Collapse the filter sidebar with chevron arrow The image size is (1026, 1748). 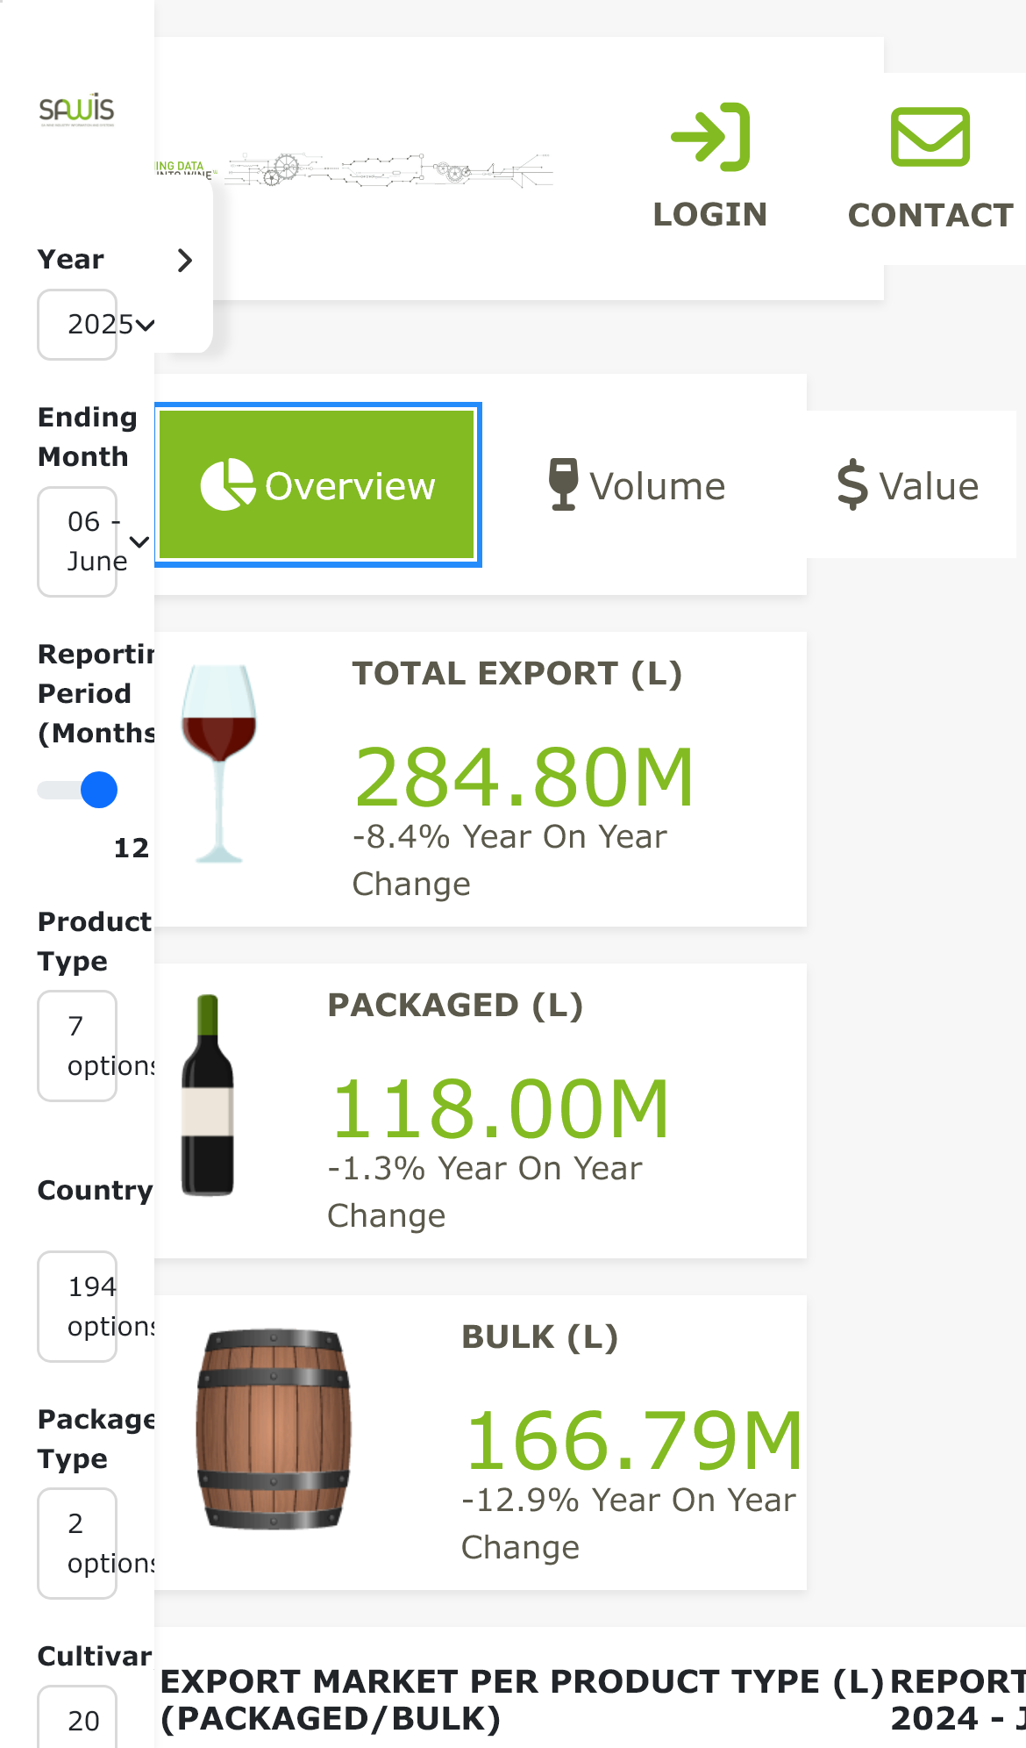click(x=184, y=261)
